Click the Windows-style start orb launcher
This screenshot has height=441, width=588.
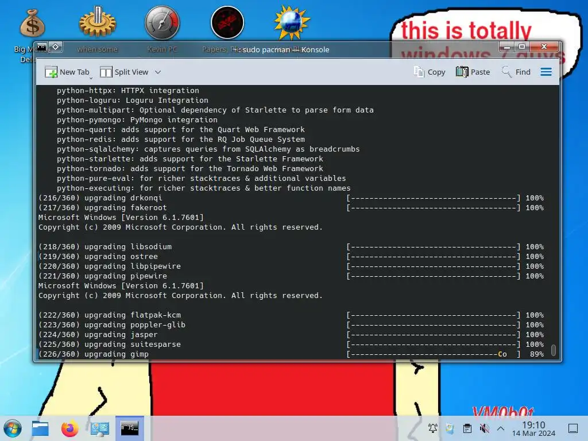(x=13, y=428)
